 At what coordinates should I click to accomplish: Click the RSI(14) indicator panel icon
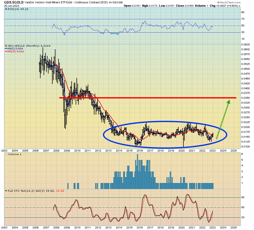click(6, 9)
